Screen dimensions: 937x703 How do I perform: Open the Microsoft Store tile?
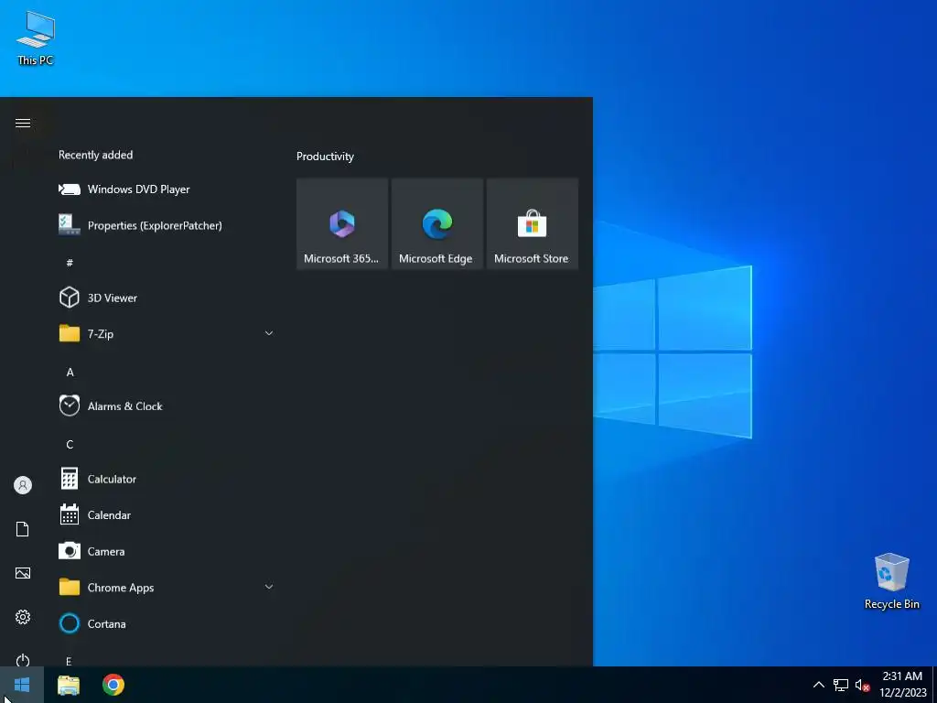[533, 223]
